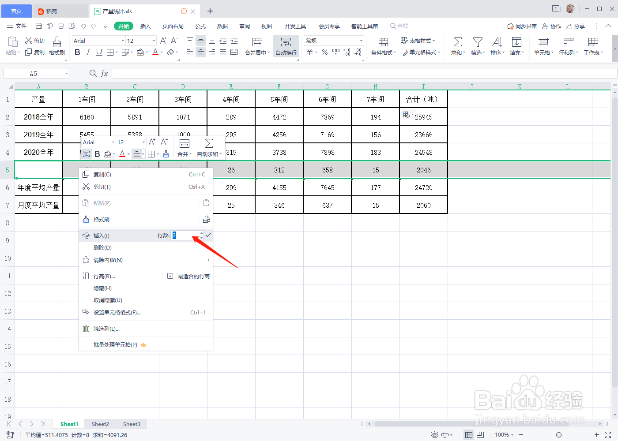Choose Row Height (行高) in context menu
Image resolution: width=618 pixels, height=441 pixels.
104,276
